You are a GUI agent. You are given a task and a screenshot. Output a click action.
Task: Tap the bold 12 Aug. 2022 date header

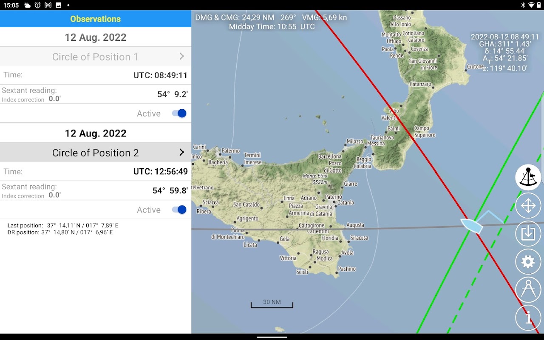coord(96,133)
